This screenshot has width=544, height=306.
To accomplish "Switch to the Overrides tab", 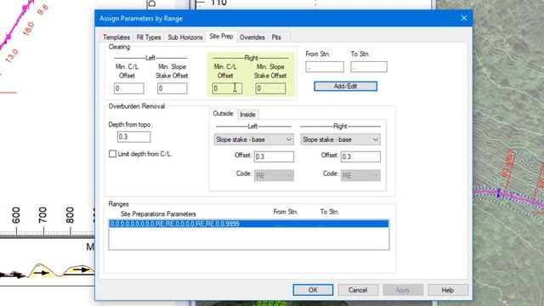I will click(252, 37).
